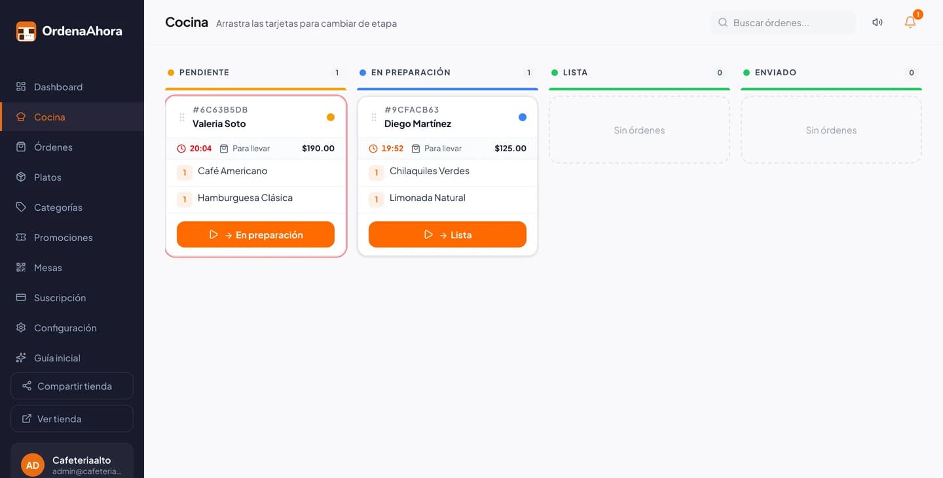This screenshot has width=943, height=478.
Task: Go to Órdenes section
Action: pyautogui.click(x=72, y=147)
